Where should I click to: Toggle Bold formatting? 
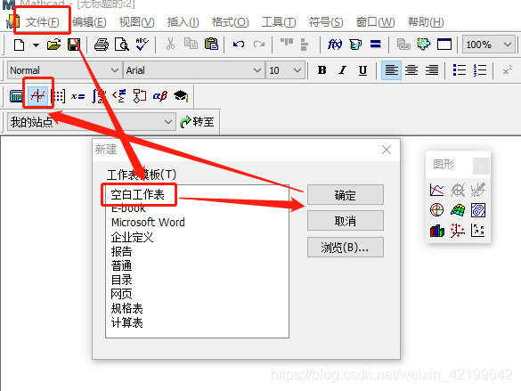[322, 70]
